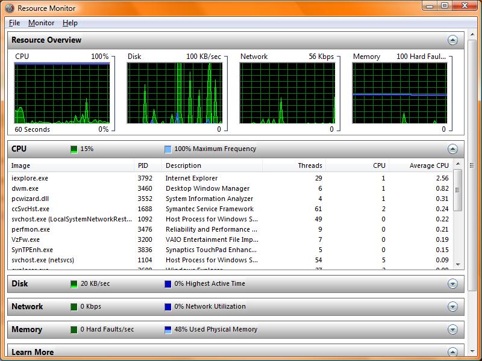Select the dwm.exe process row

coord(230,188)
